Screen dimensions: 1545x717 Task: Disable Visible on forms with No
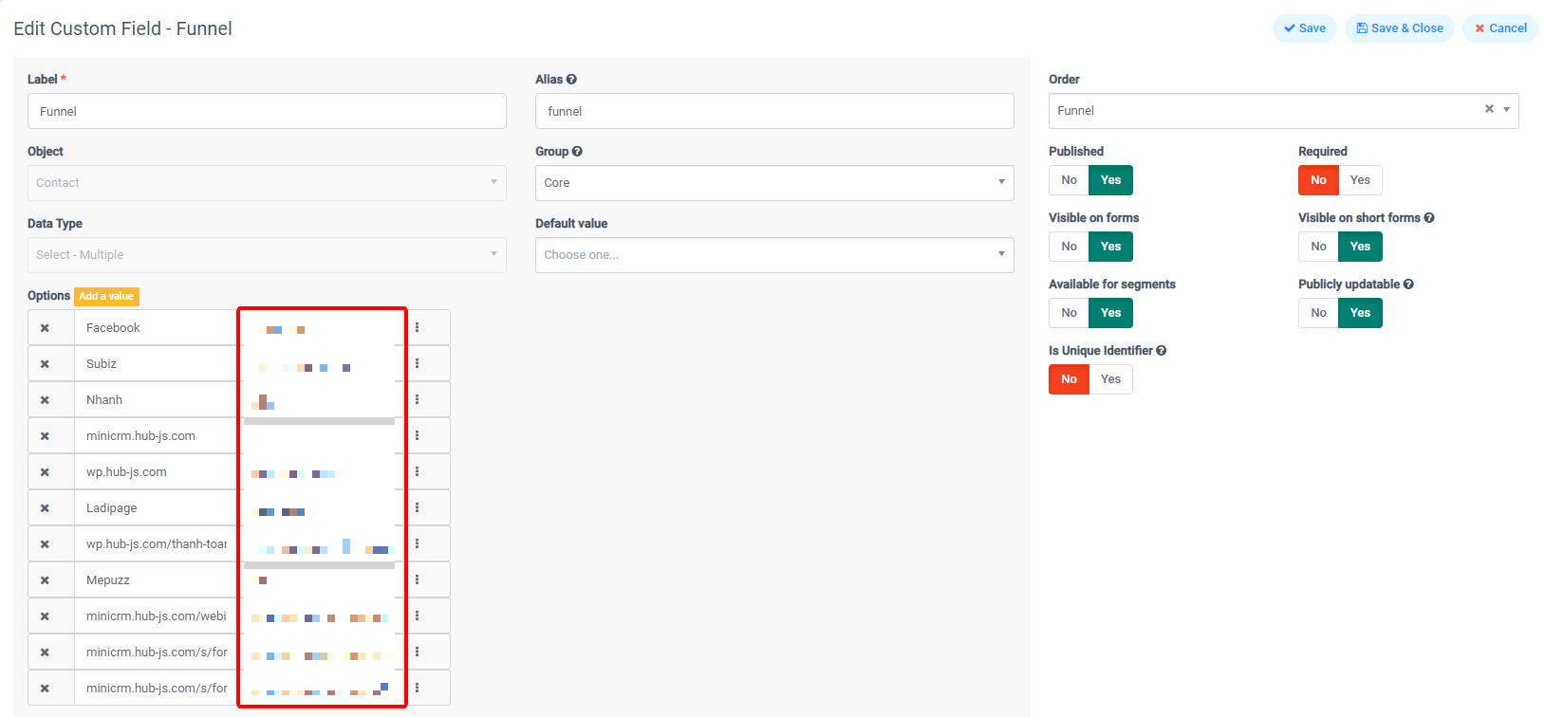[x=1069, y=247]
